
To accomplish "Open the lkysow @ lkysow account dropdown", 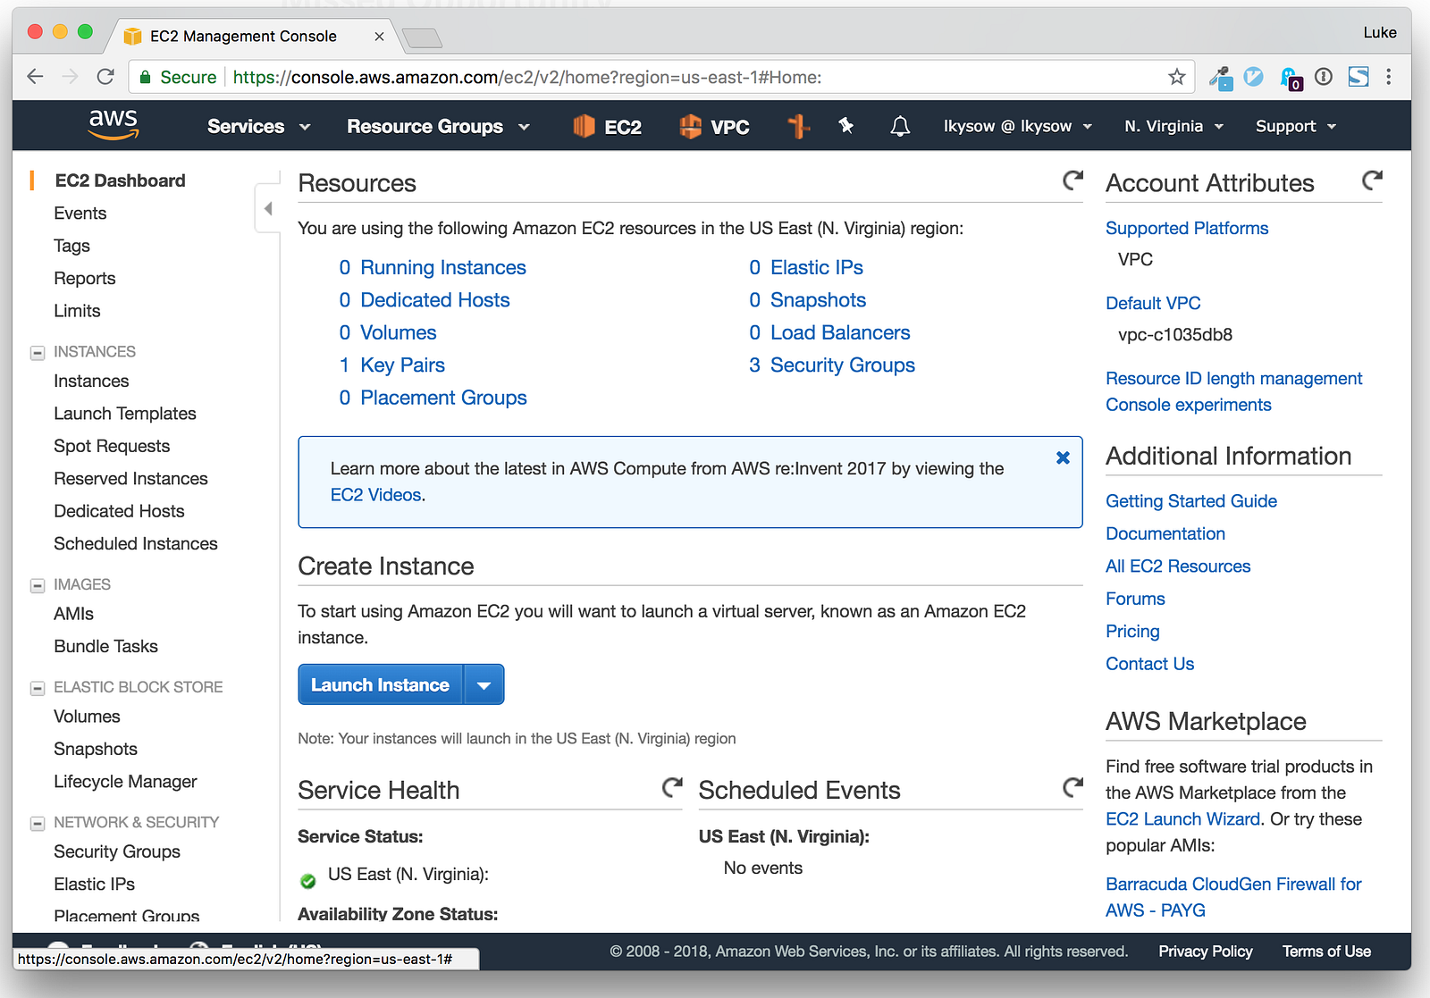I will [x=1018, y=127].
